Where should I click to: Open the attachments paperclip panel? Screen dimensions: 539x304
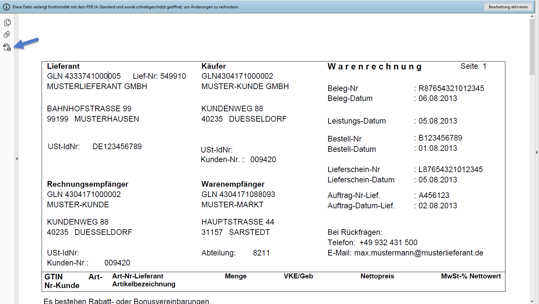[7, 35]
